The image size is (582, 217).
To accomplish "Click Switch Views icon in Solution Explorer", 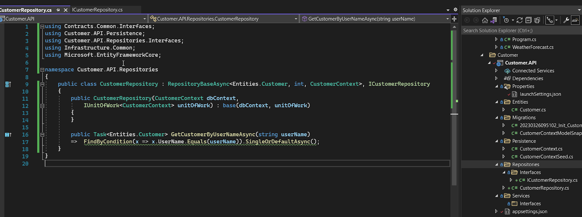I will point(494,20).
